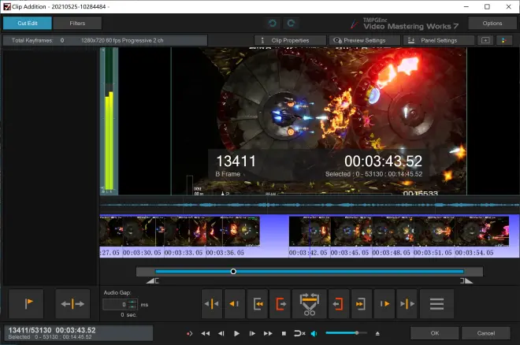Set selection end point (red bracket)

click(x=339, y=303)
